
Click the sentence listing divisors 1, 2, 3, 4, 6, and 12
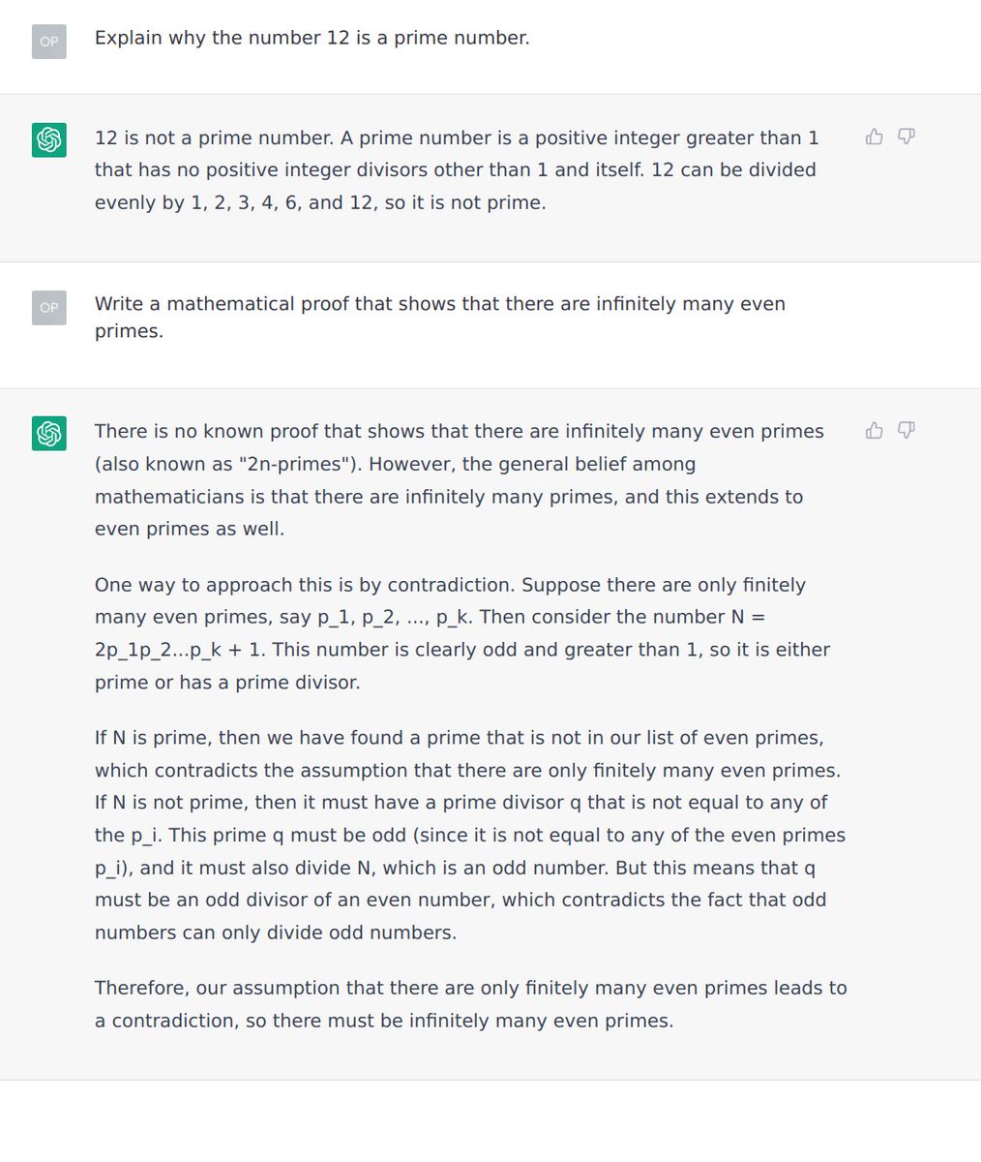(x=456, y=186)
